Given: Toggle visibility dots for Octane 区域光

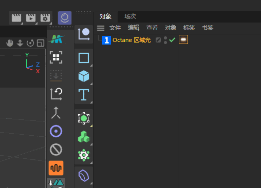Looking at the screenshot, I should (165, 40).
